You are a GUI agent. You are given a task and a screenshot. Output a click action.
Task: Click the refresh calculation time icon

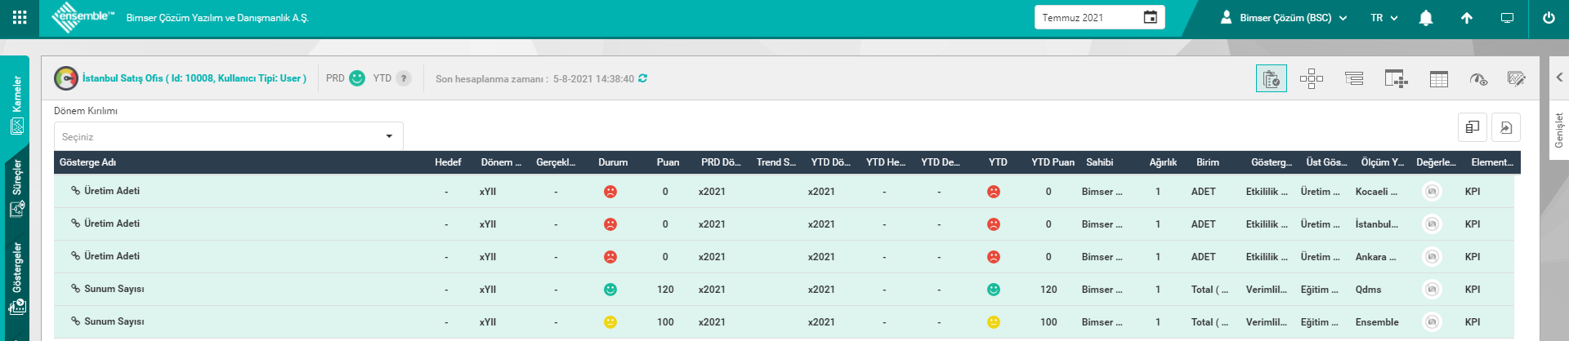(643, 78)
